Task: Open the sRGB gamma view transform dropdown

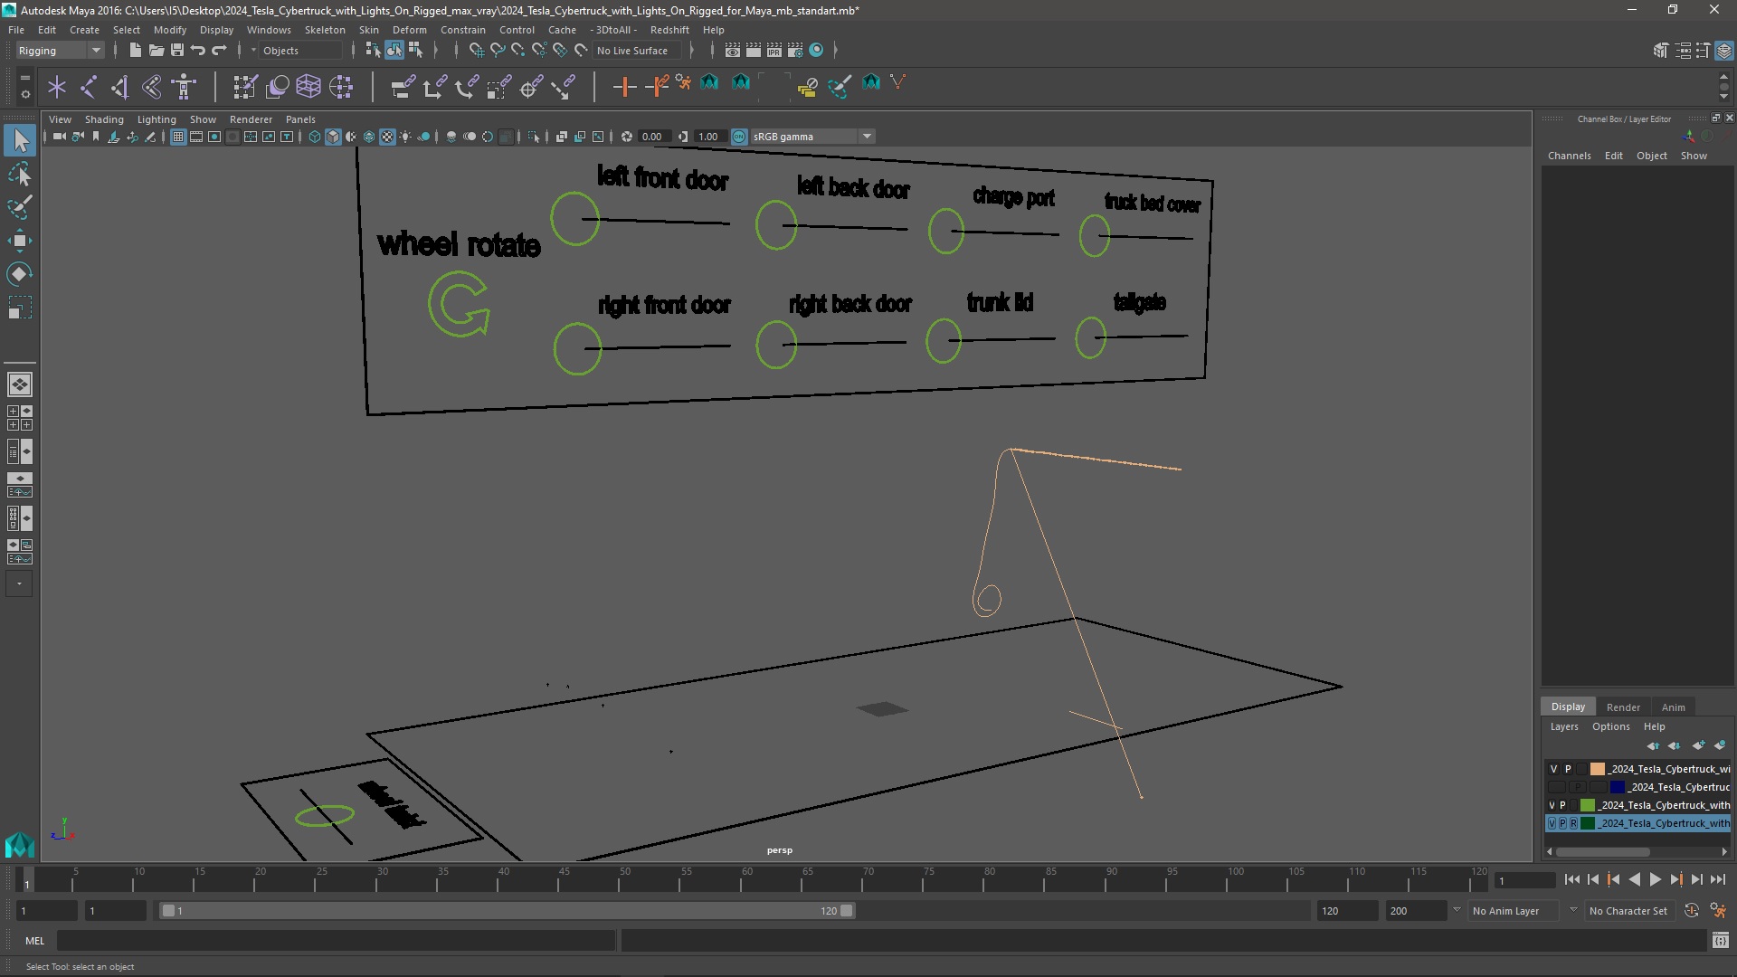Action: 812,137
